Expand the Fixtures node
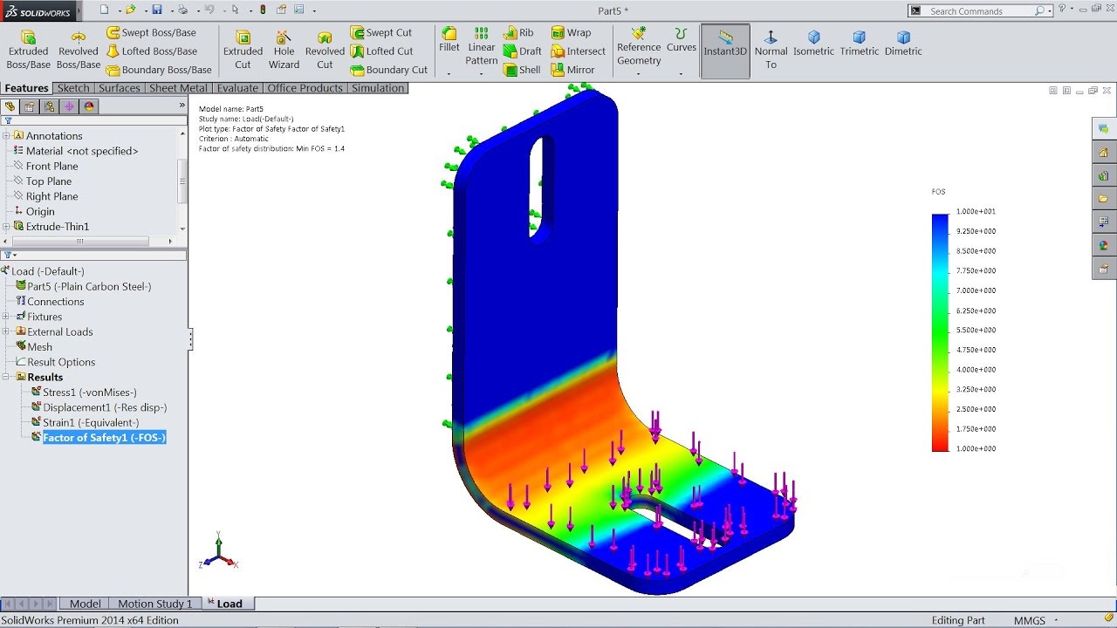1117x628 pixels. (6, 317)
